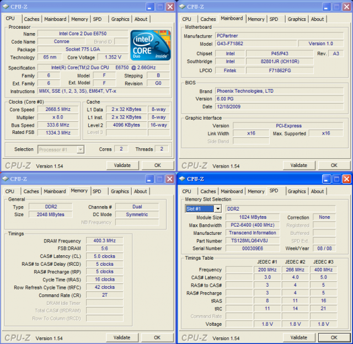
Task: Click the CPU-Z app icon in the CPU window title bar
Action: (x=6, y=7)
